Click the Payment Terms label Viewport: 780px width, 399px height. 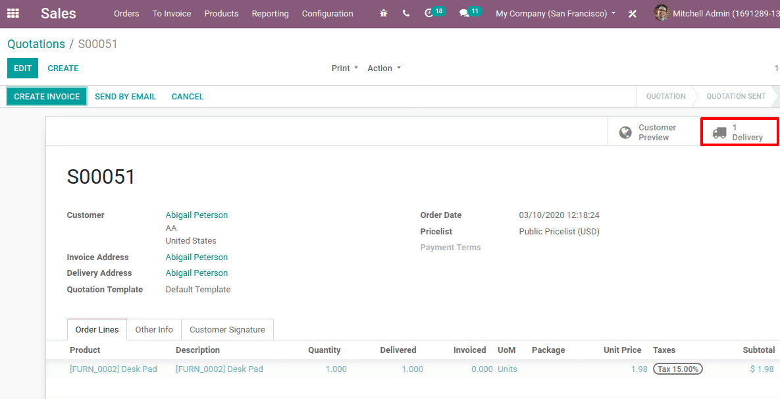tap(451, 248)
